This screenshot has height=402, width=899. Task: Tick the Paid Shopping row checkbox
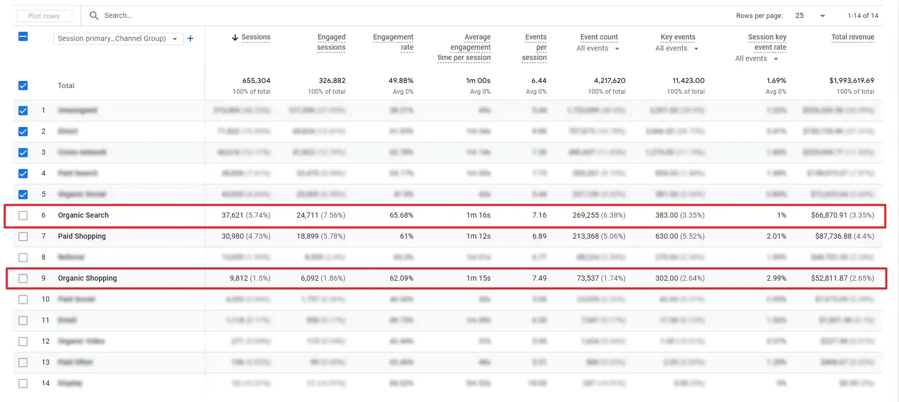tap(23, 237)
